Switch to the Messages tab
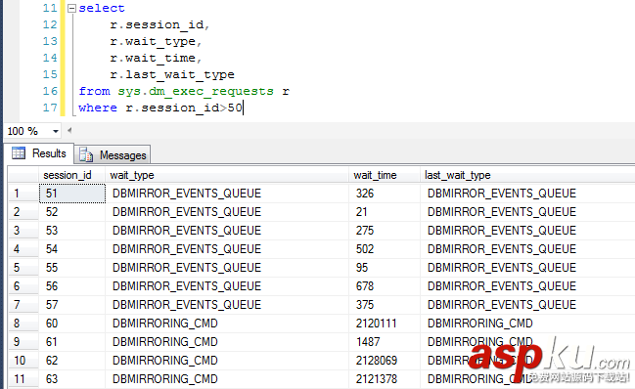The image size is (635, 389). point(113,155)
